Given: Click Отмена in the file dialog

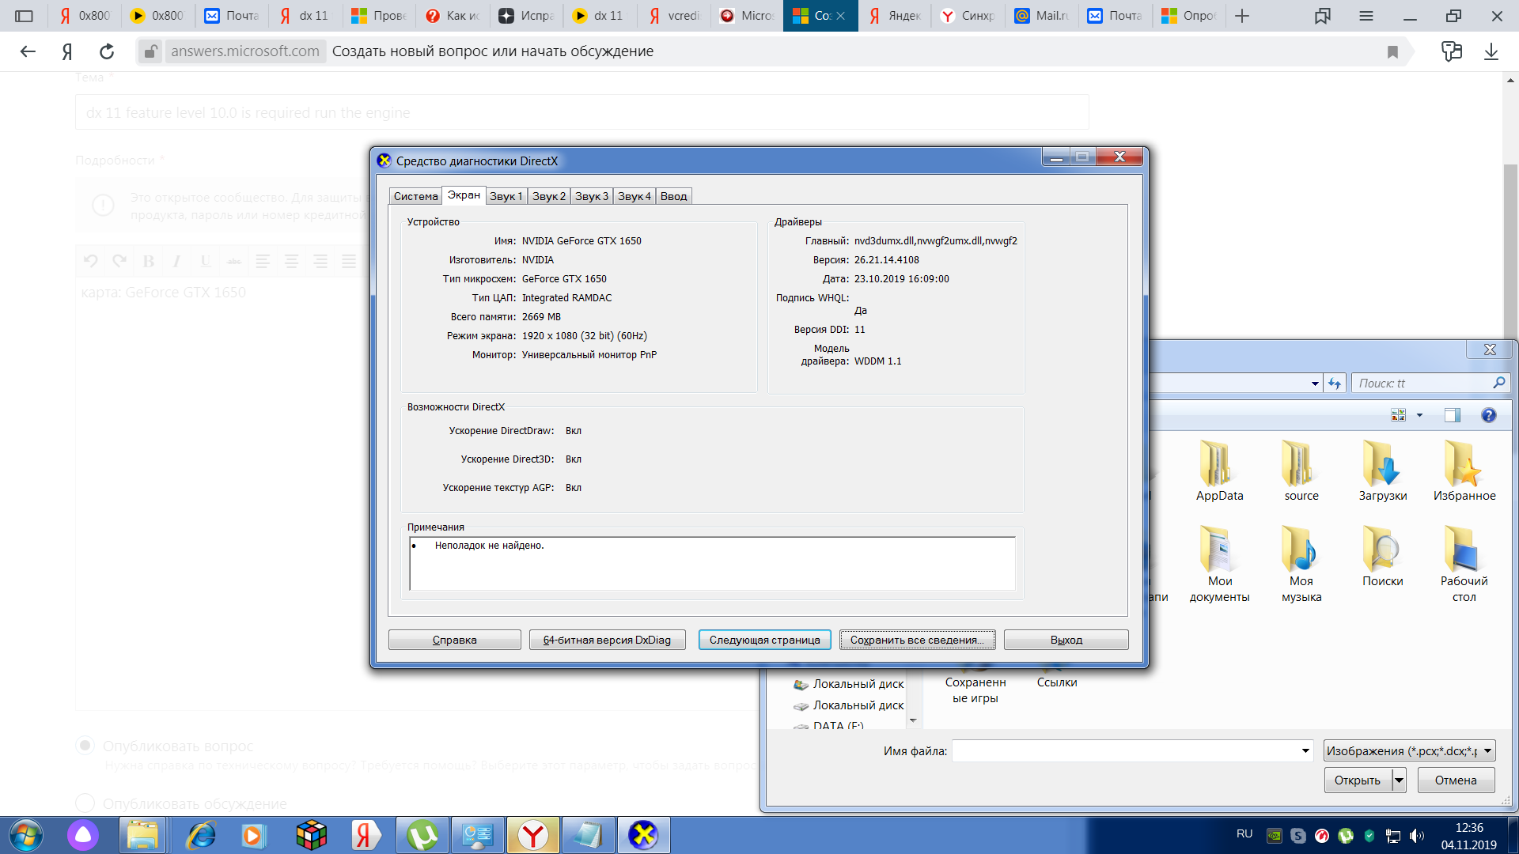Looking at the screenshot, I should tap(1456, 780).
